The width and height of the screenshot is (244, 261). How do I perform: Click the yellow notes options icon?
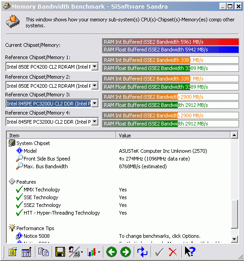tap(12, 252)
